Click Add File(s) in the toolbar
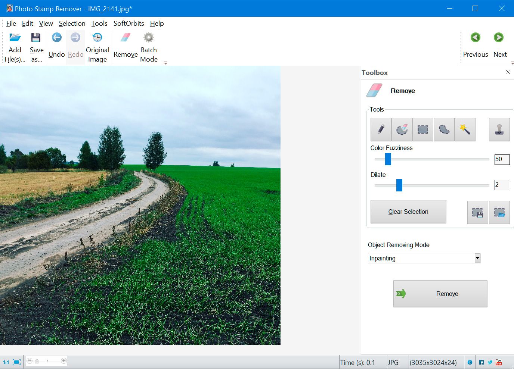The width and height of the screenshot is (514, 369). point(15,47)
